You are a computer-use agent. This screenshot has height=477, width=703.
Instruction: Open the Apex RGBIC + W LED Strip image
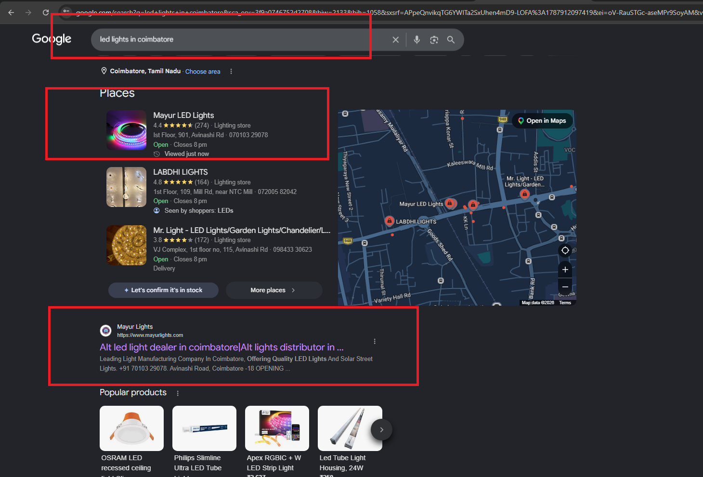point(277,428)
